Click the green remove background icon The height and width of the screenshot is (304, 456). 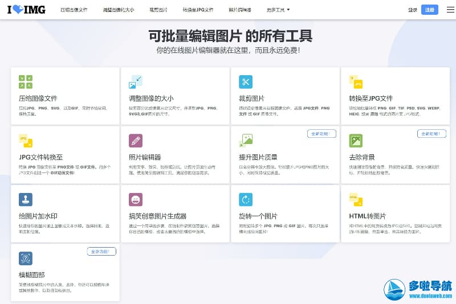point(356,141)
